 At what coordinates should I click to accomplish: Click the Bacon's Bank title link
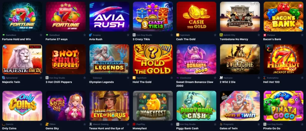(x=272, y=39)
